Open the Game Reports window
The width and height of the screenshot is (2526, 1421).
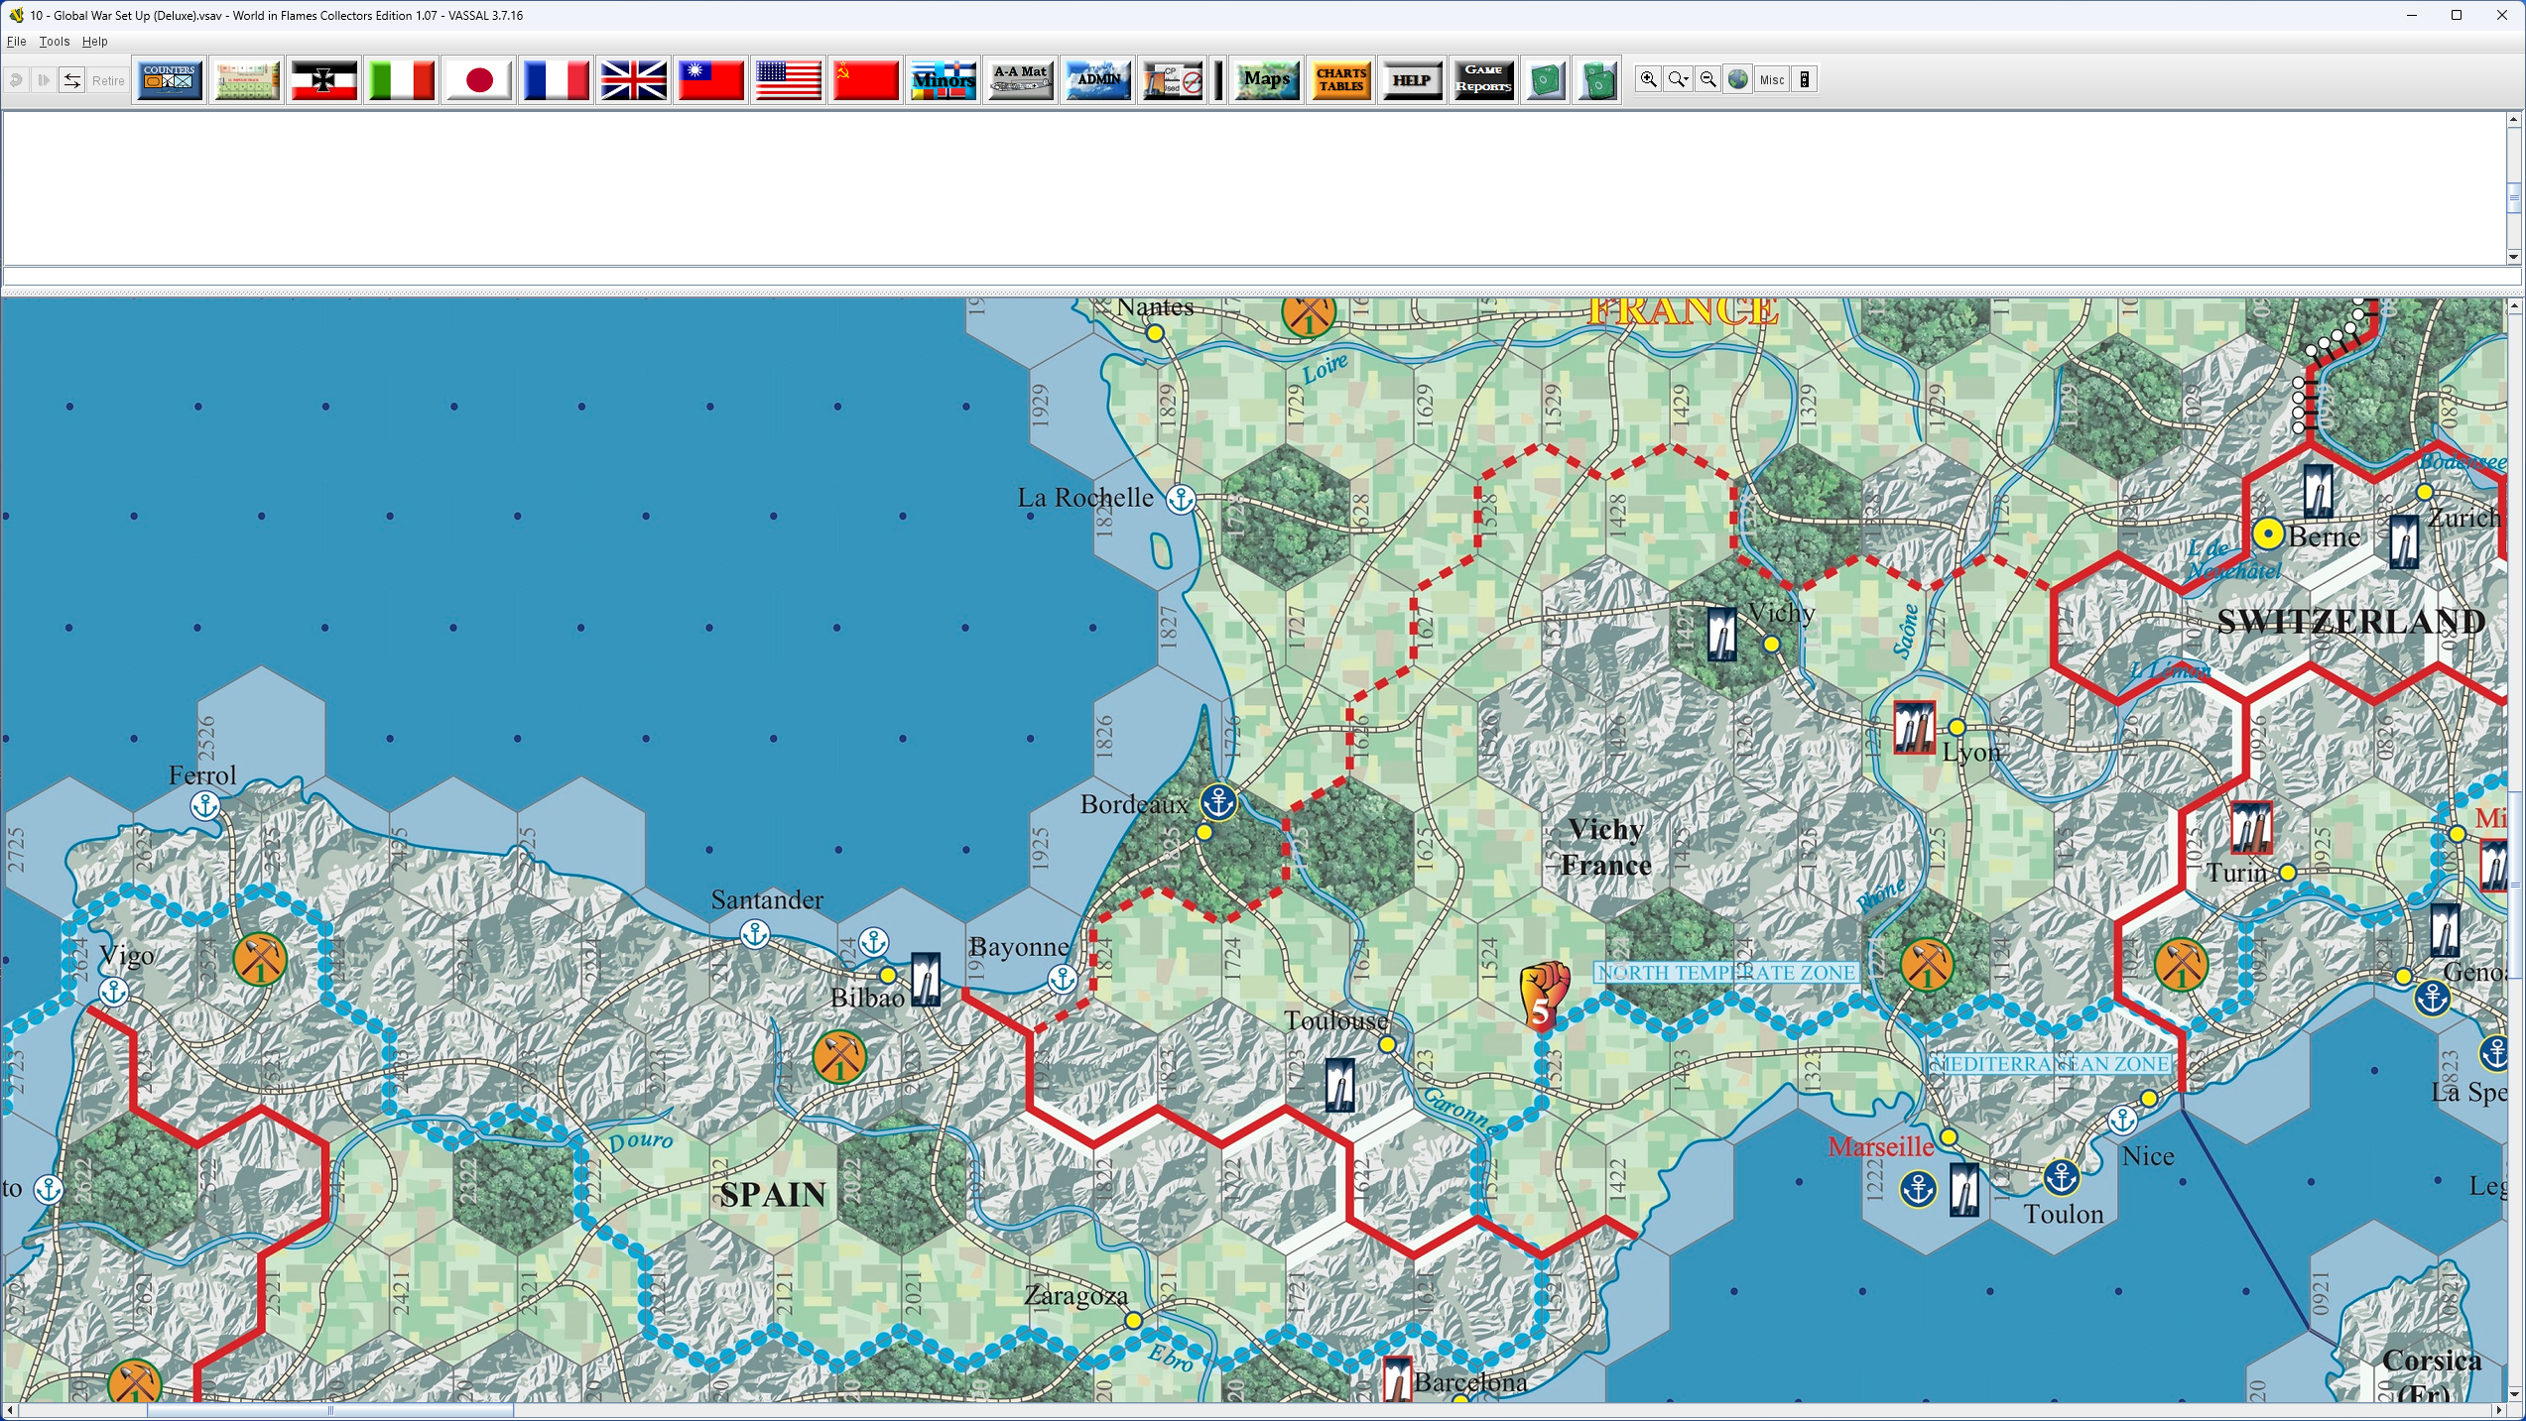click(1483, 80)
